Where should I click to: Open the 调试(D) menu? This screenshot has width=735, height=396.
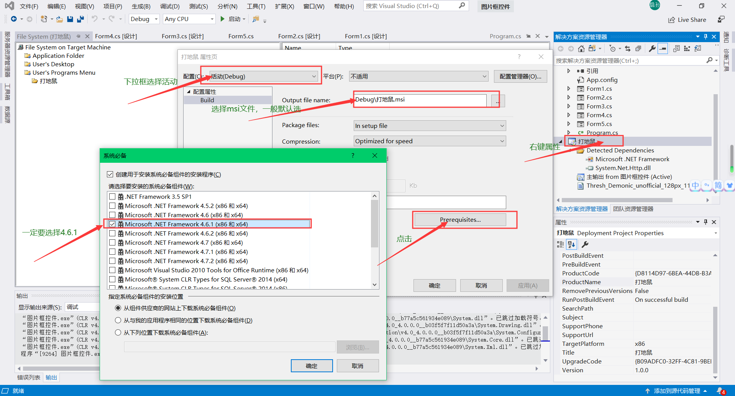click(x=170, y=6)
